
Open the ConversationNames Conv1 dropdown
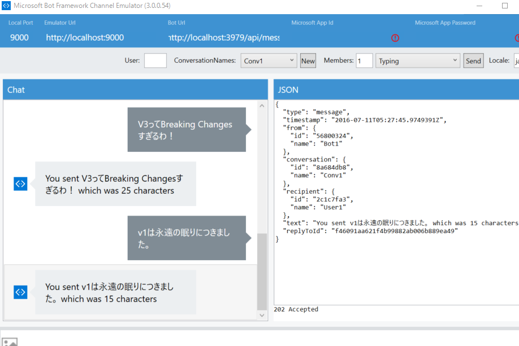click(269, 61)
